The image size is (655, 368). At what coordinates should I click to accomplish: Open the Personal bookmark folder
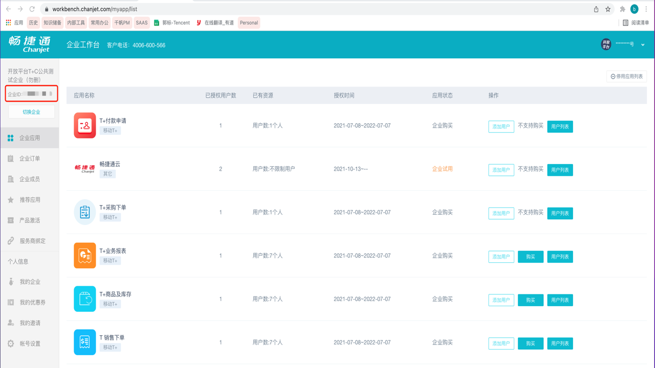pos(249,22)
